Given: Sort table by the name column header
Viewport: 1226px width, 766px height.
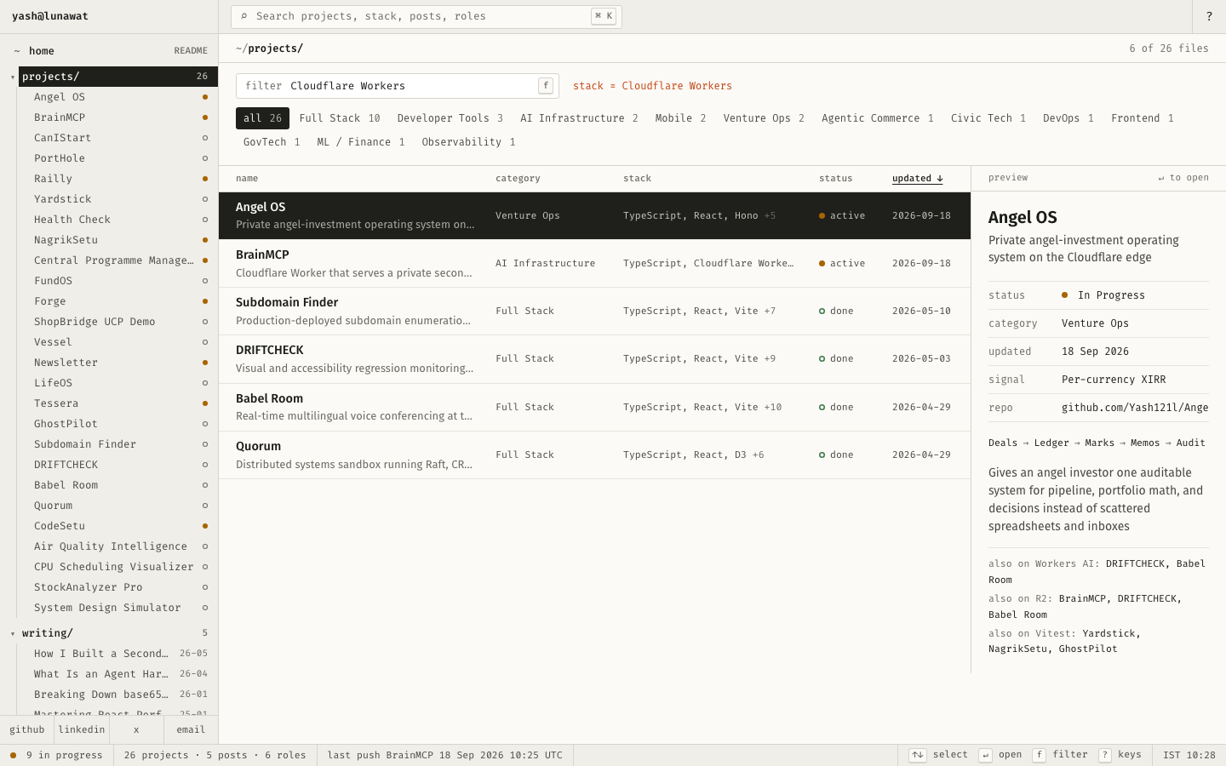Looking at the screenshot, I should pos(247,179).
